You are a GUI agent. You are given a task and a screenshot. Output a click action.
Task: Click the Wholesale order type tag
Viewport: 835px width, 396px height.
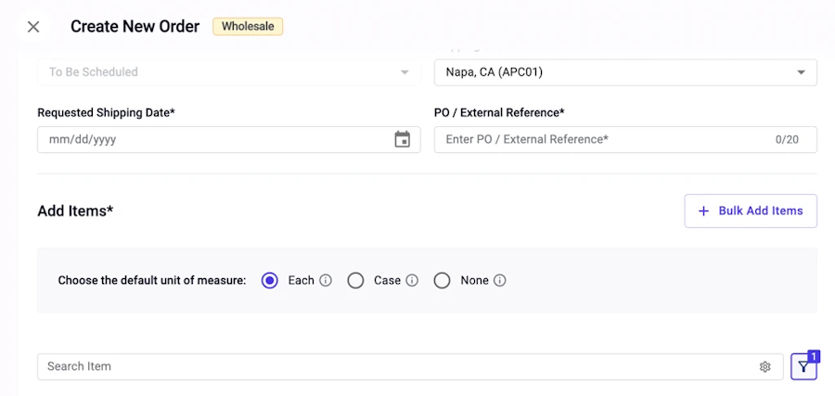(248, 27)
